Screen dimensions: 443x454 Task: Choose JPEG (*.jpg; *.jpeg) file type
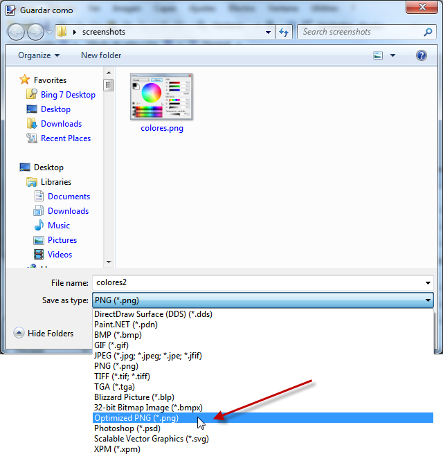tap(263, 356)
